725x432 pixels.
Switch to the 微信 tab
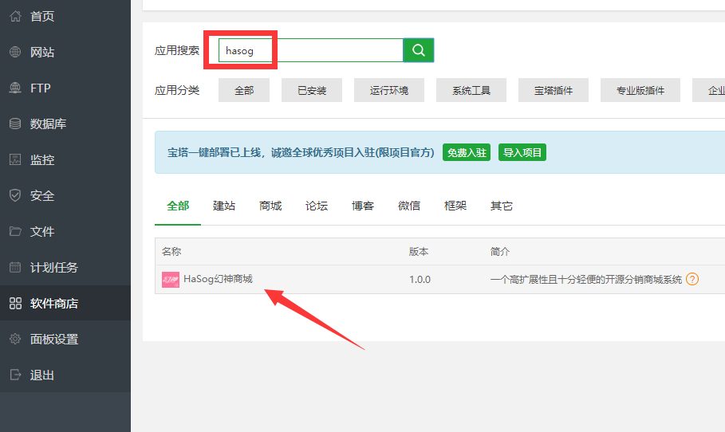409,206
